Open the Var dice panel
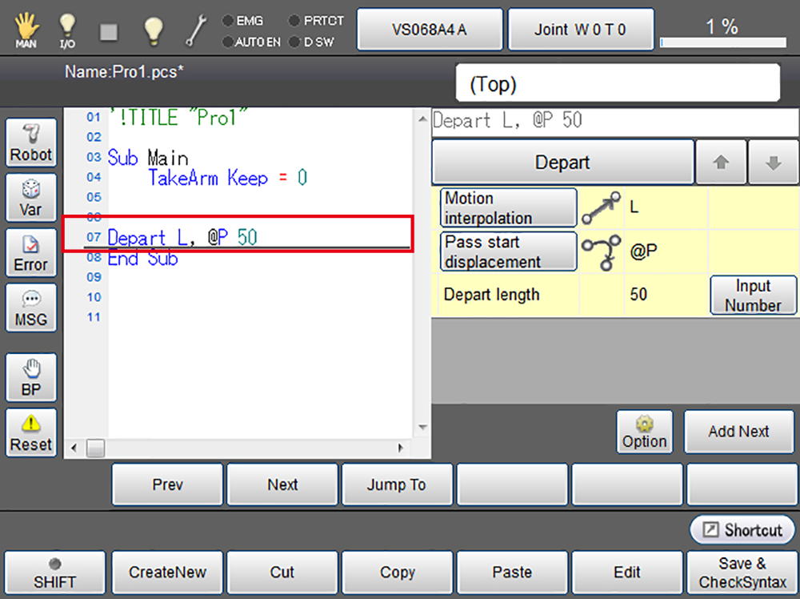The height and width of the screenshot is (599, 800). [31, 198]
